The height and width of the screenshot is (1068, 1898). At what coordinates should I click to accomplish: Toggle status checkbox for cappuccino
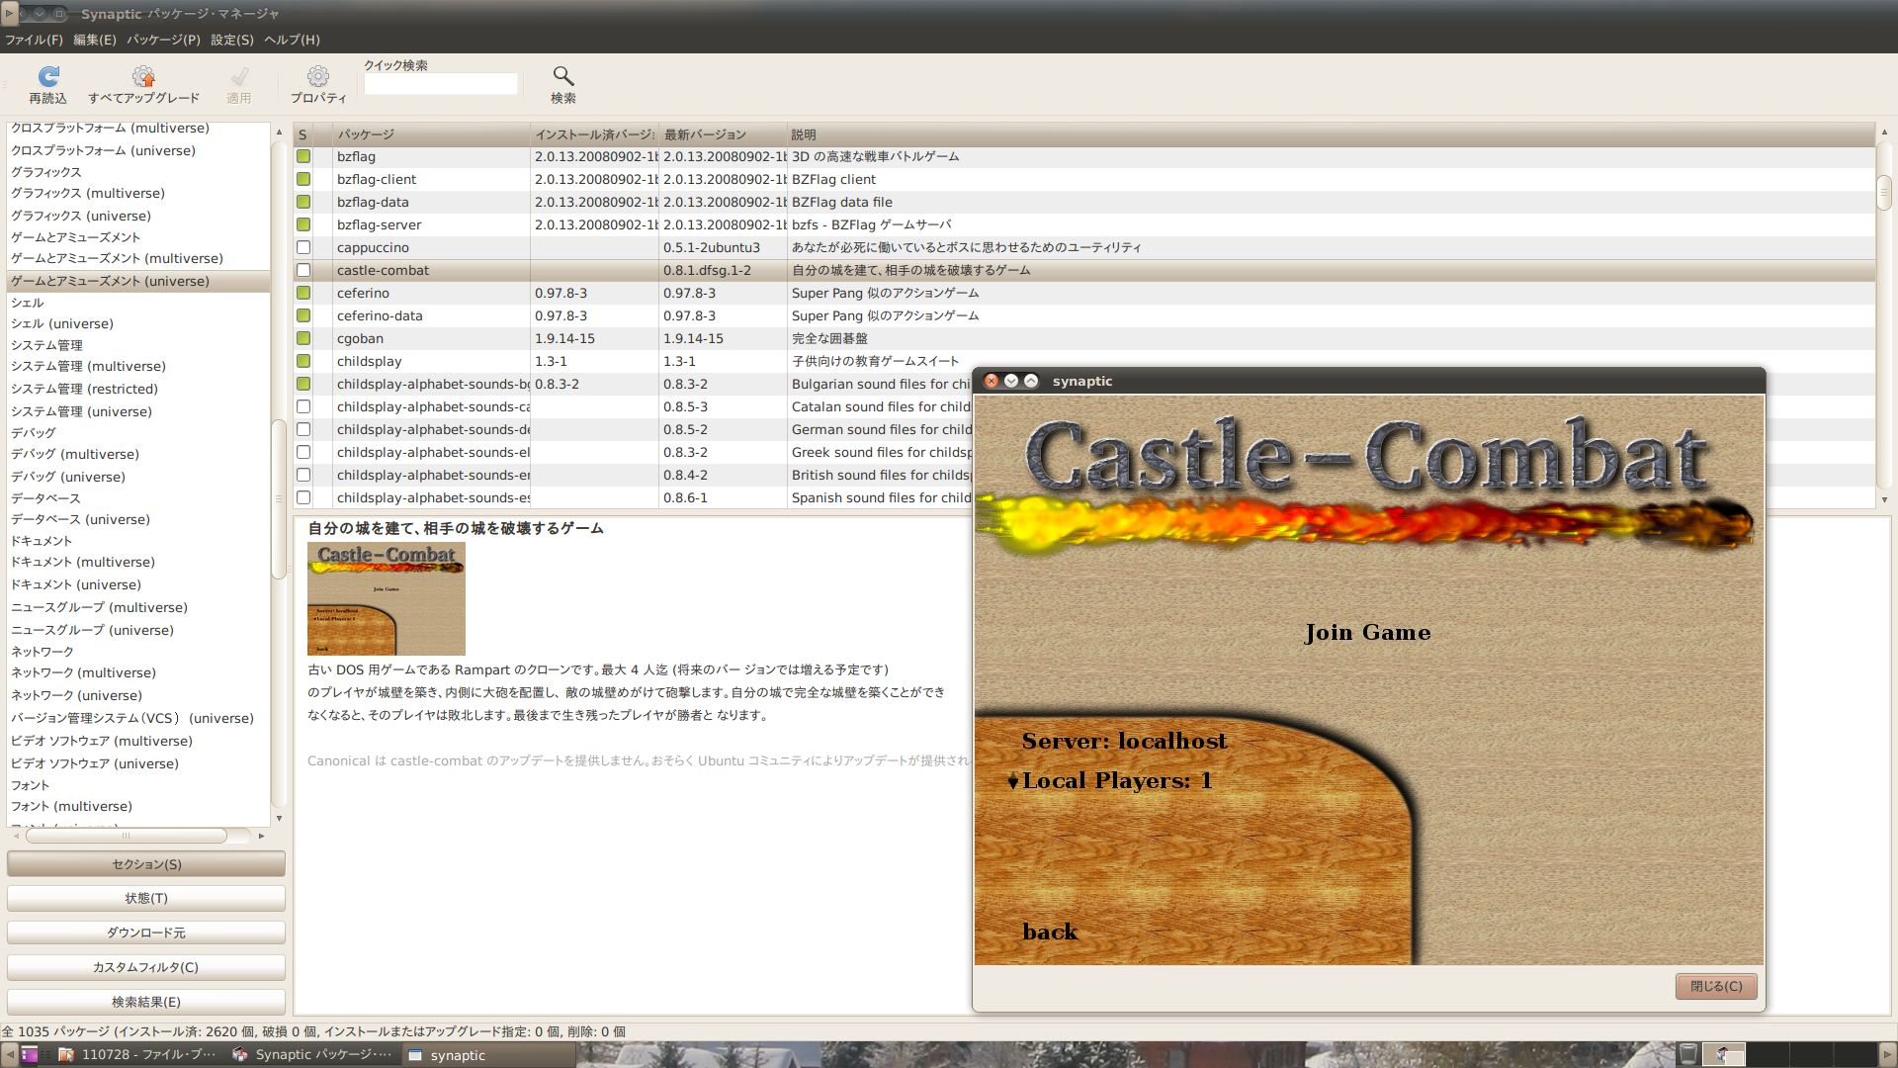(303, 247)
